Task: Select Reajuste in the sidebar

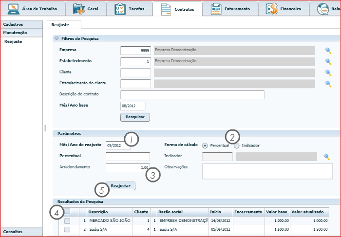Action: coord(13,41)
